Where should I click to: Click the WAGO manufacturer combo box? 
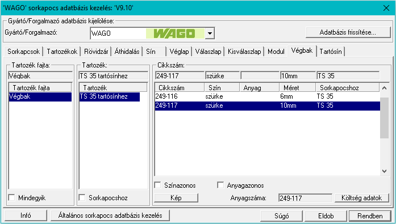(152, 33)
